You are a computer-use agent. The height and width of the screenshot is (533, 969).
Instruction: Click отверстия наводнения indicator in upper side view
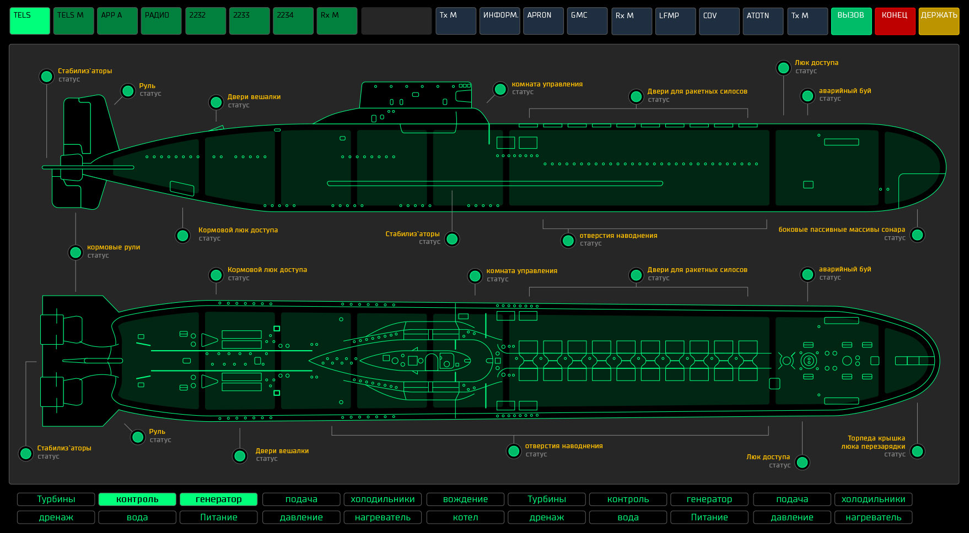click(568, 241)
